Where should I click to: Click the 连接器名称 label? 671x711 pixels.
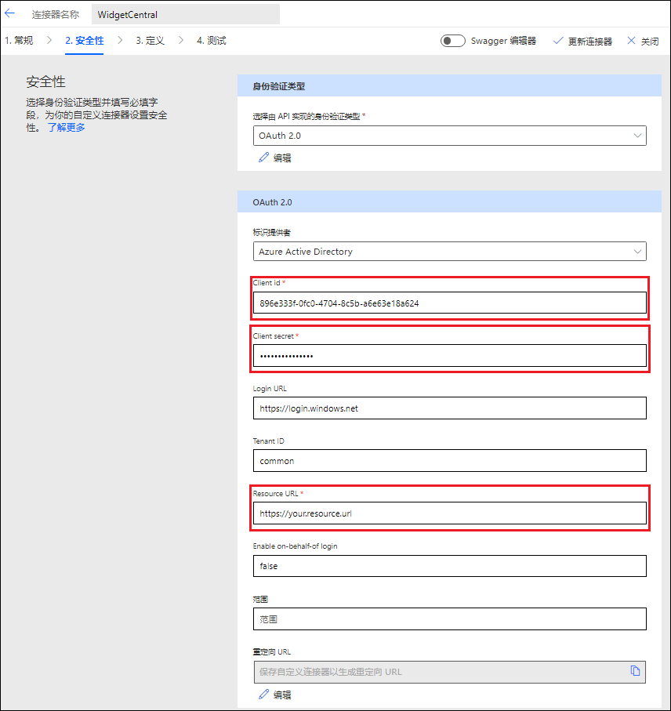click(x=56, y=15)
